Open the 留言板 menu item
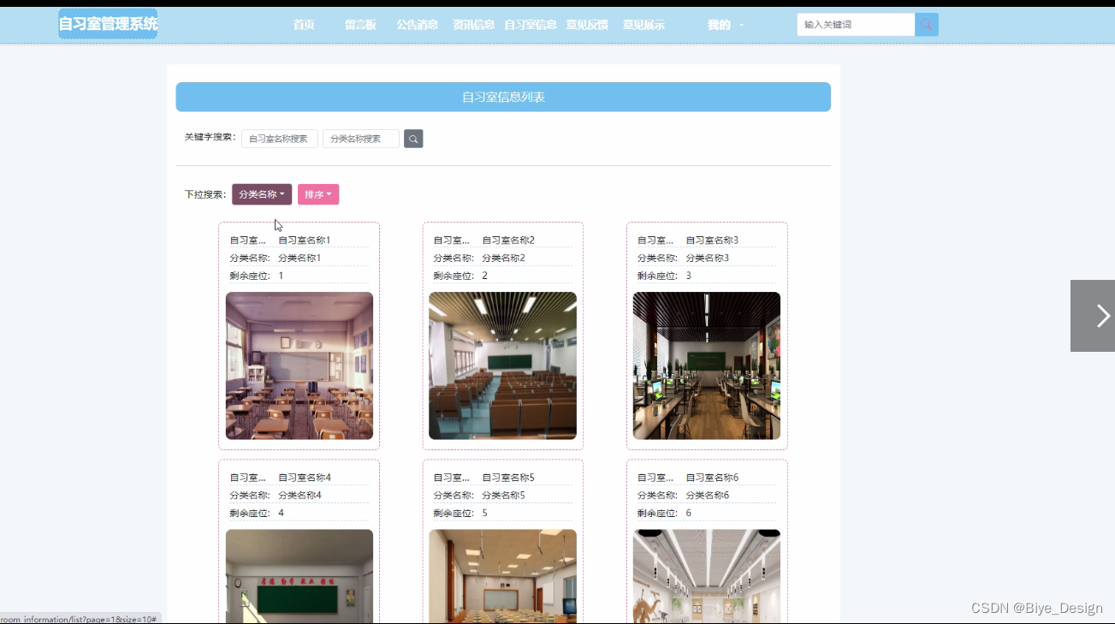The image size is (1115, 624). pos(360,25)
